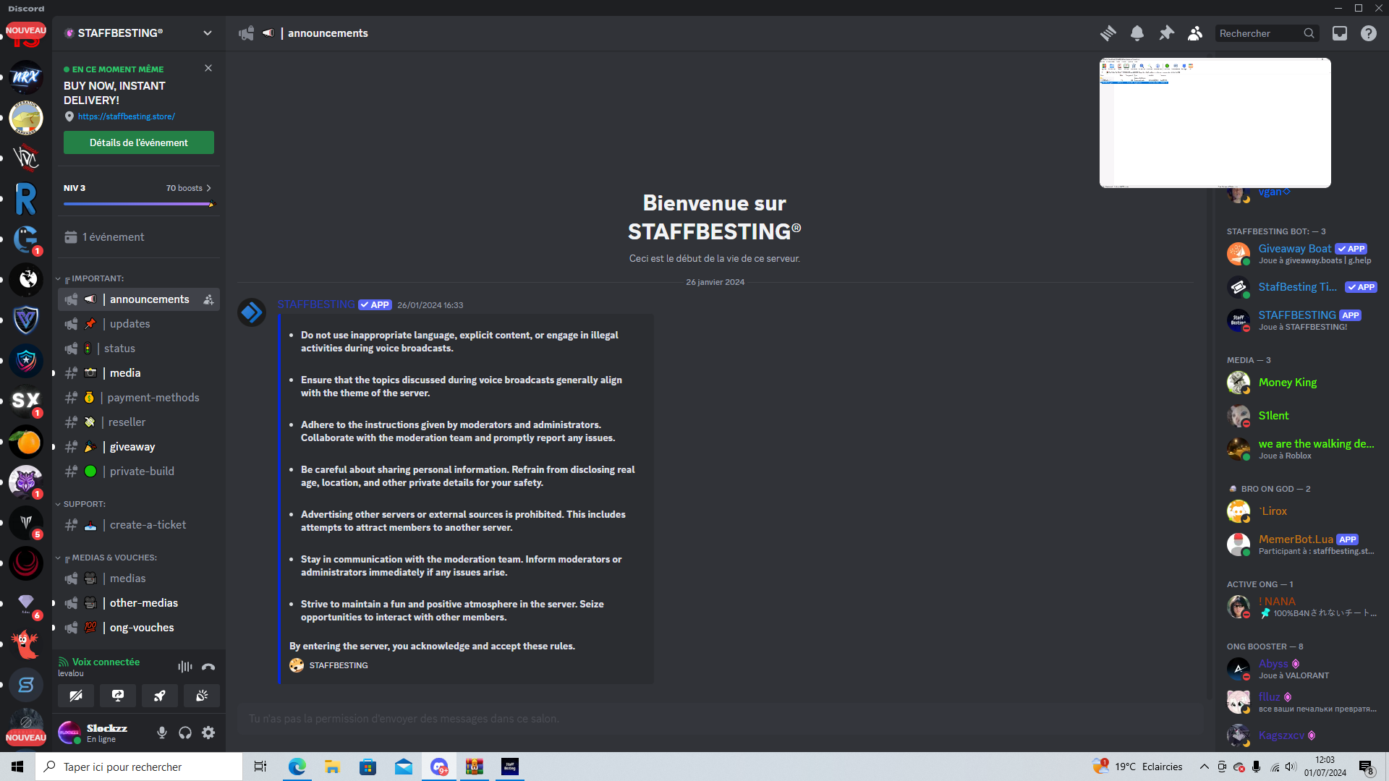The height and width of the screenshot is (781, 1389).
Task: Open the Windows notification center
Action: [1367, 767]
